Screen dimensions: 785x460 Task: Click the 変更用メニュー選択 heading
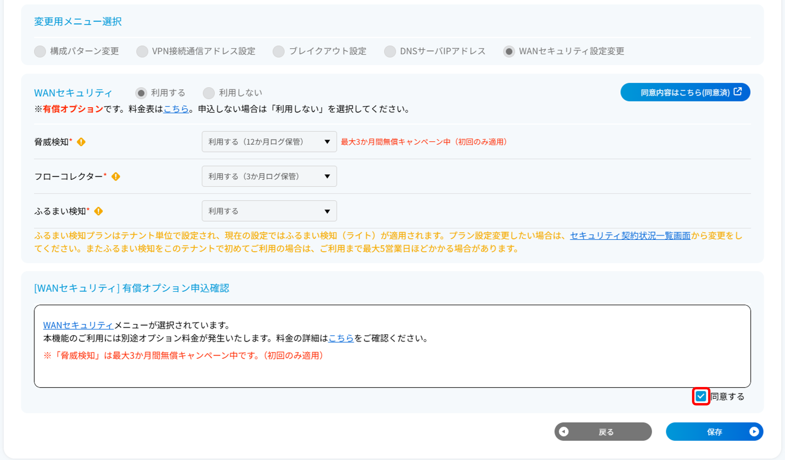(x=78, y=22)
